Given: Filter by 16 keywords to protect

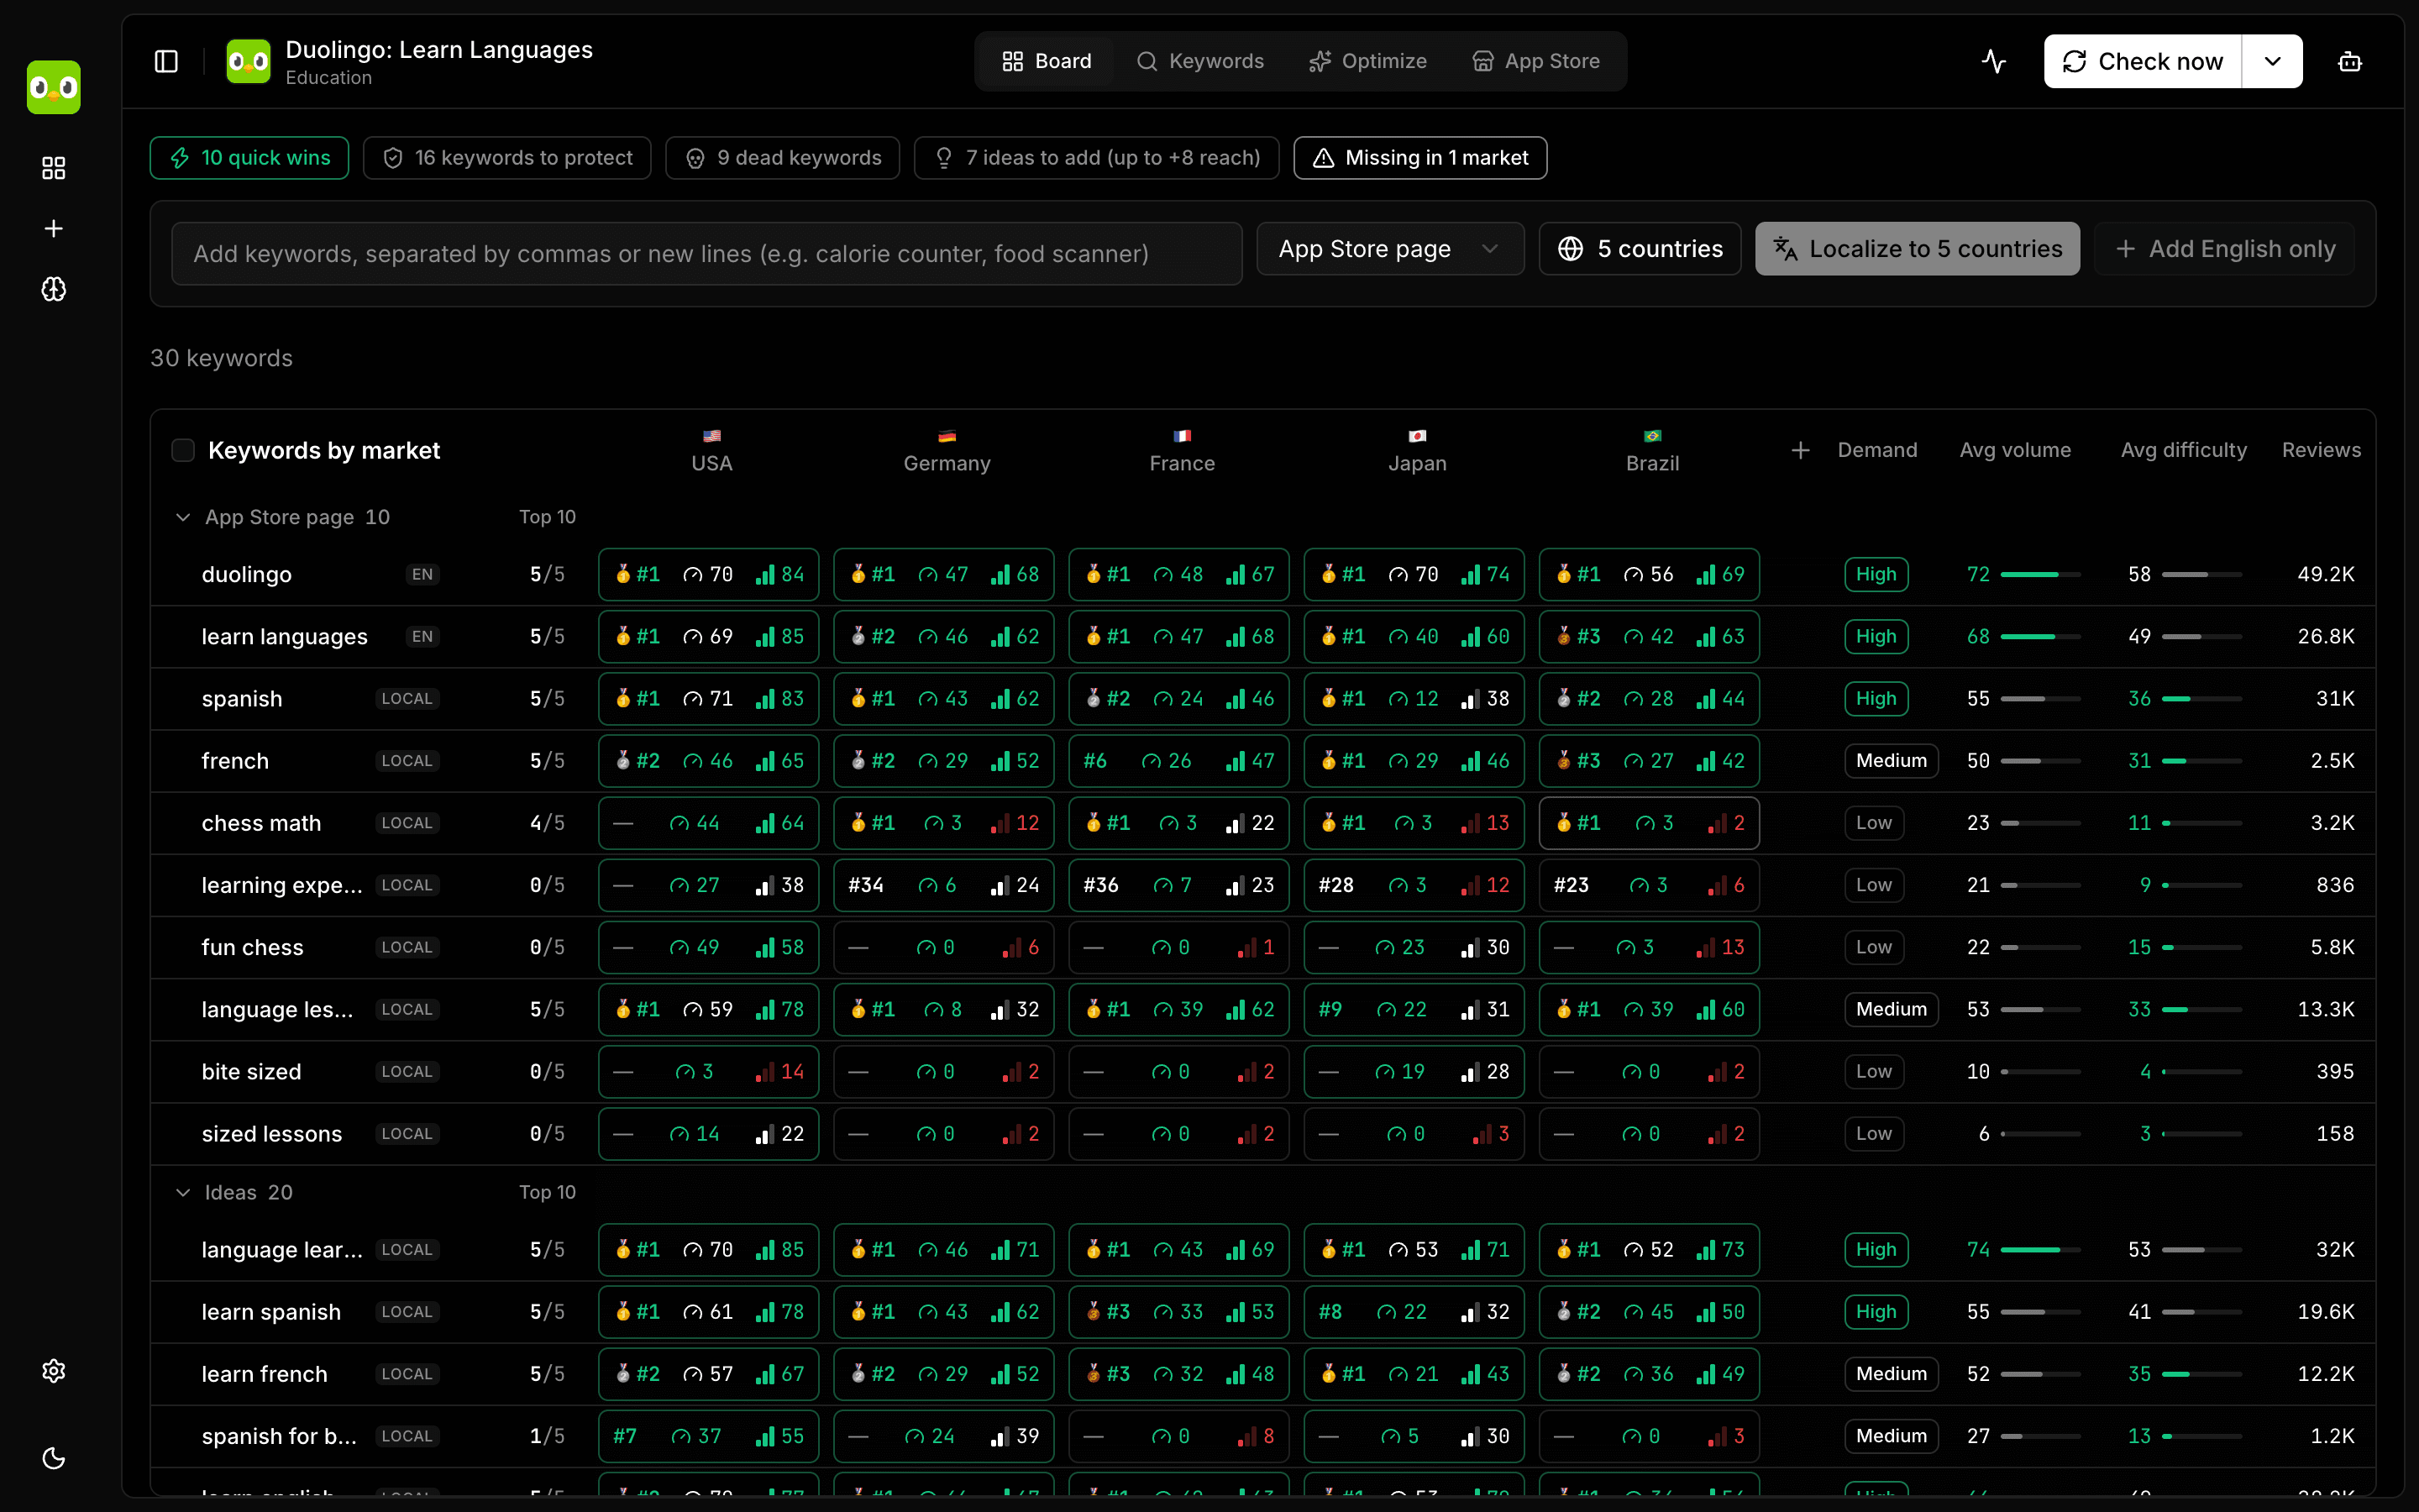Looking at the screenshot, I should [x=506, y=157].
